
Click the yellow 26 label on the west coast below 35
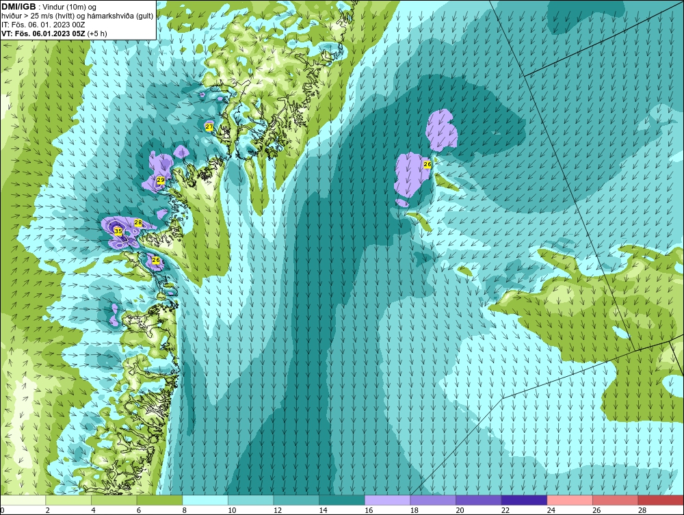[156, 261]
